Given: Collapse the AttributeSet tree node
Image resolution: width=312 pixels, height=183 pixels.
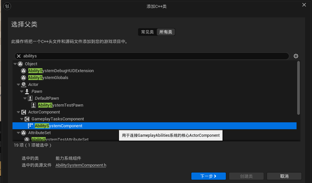Looking at the screenshot, I should tap(18, 133).
